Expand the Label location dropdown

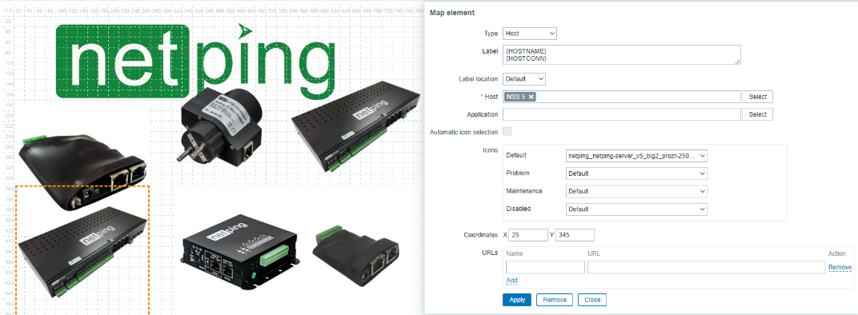pyautogui.click(x=524, y=78)
